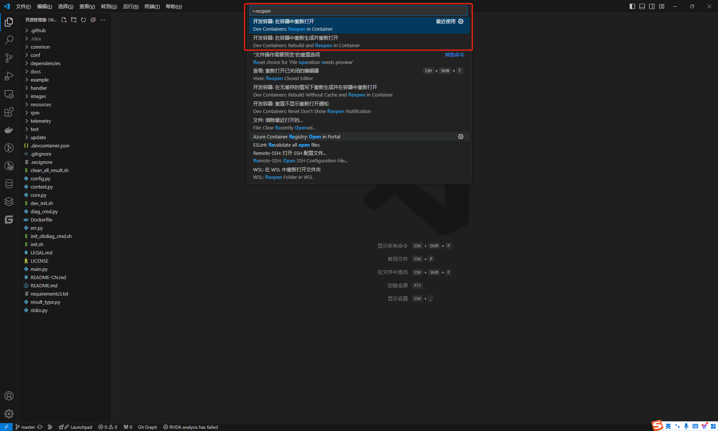Screen dimensions: 718x431
Task: Open the 终端(T) menu
Action: pyautogui.click(x=152, y=6)
